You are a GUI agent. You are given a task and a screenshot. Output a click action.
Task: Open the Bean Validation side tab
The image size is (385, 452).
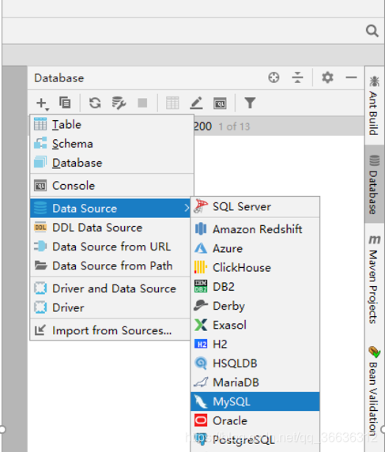374,390
